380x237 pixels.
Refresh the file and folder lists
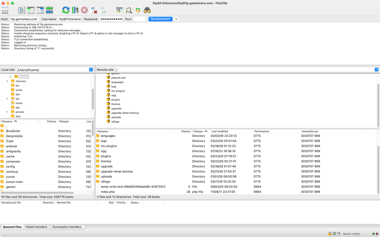coord(66,10)
